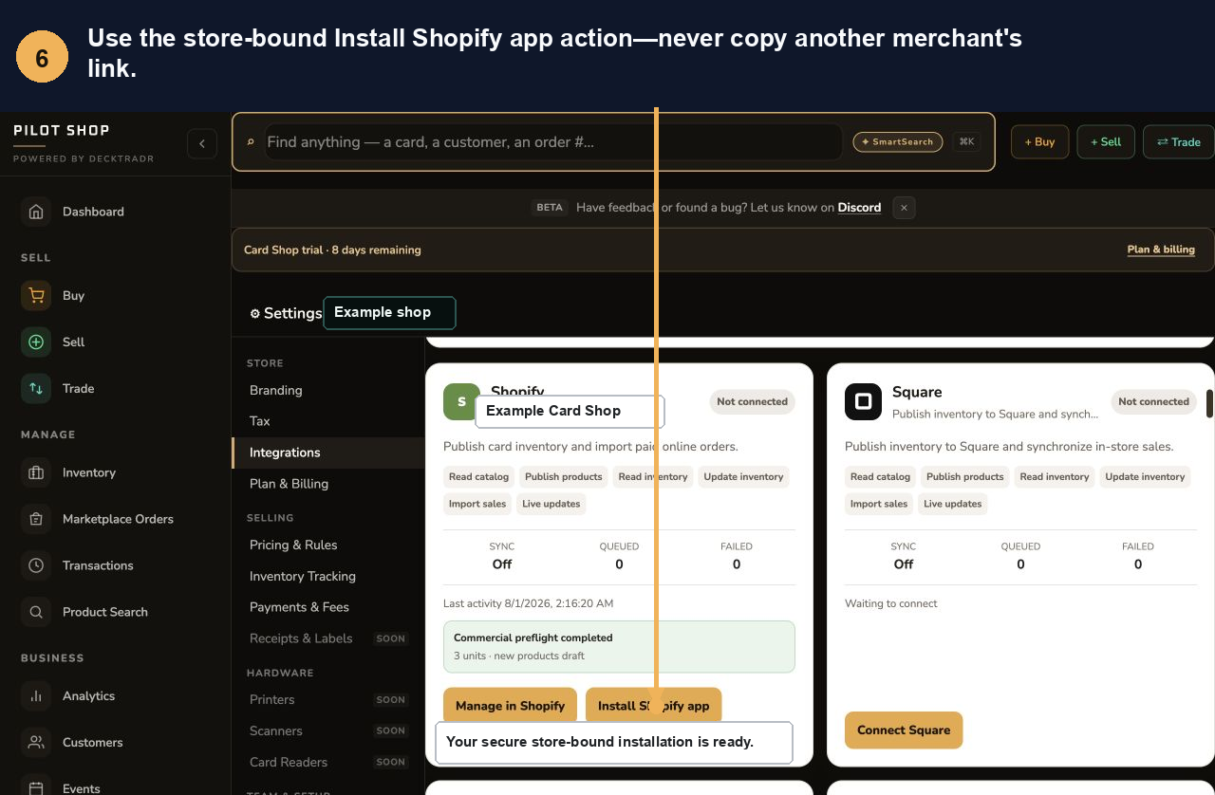
Task: Open Inventory Tracking settings
Action: (327, 576)
